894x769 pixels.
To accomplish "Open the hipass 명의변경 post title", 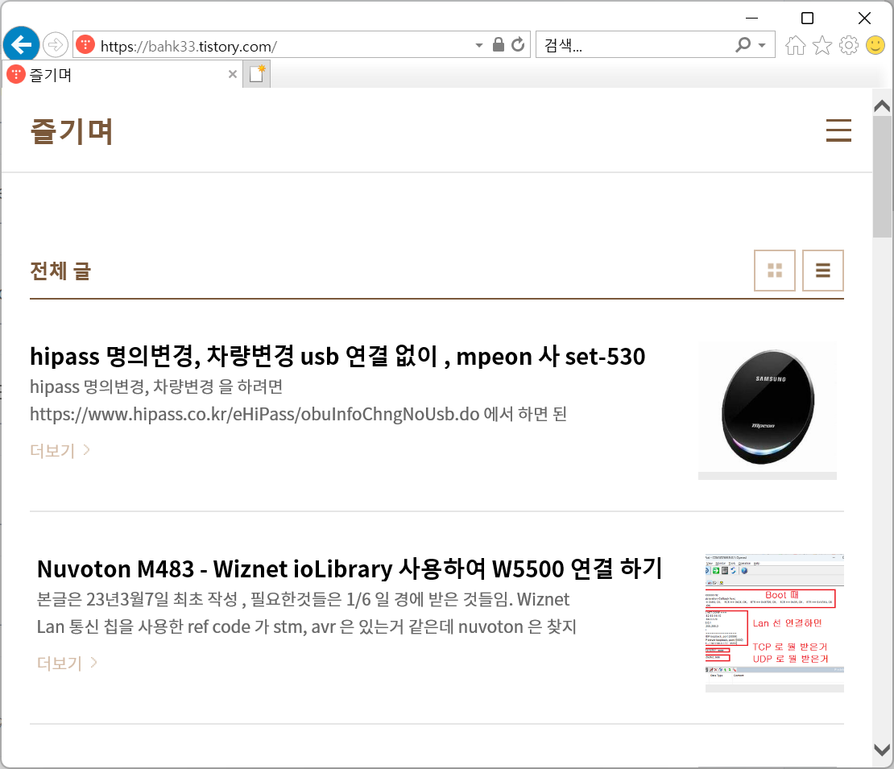I will [337, 356].
